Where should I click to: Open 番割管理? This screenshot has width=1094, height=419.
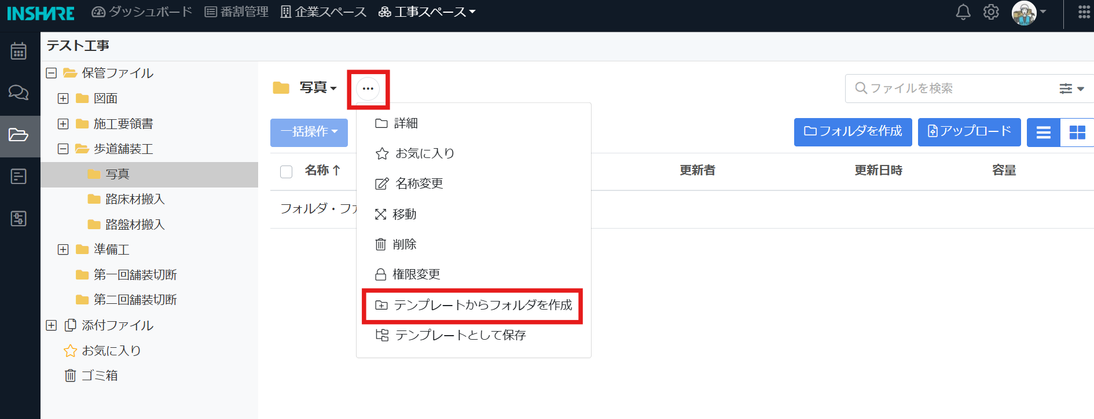point(236,12)
